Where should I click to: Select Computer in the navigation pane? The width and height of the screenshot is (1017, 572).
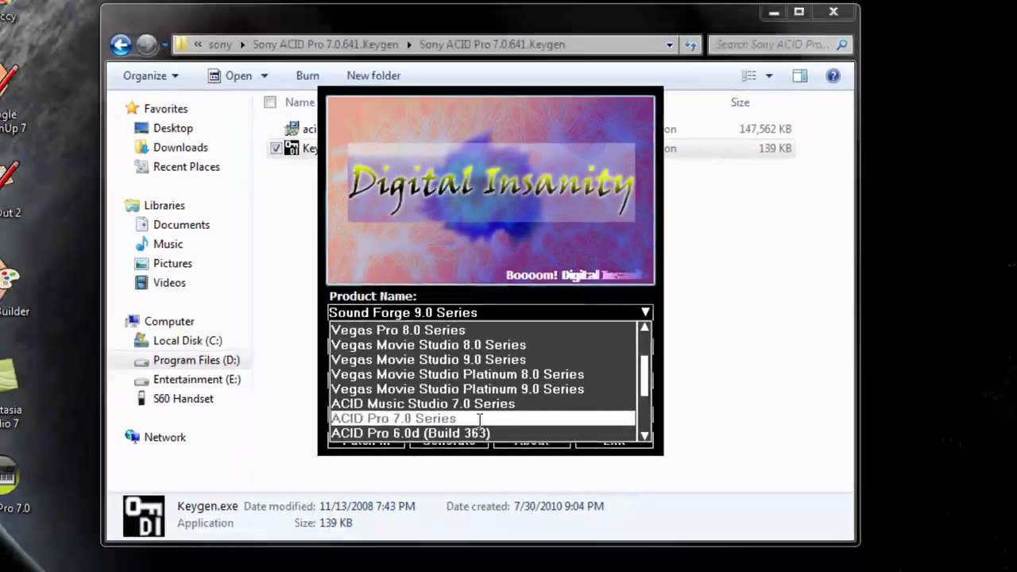pos(169,321)
